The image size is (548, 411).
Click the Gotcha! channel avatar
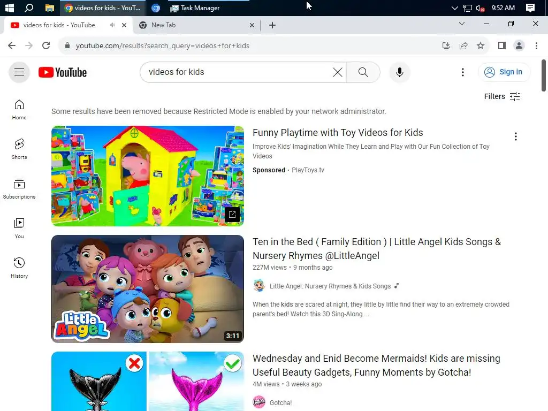(x=259, y=402)
